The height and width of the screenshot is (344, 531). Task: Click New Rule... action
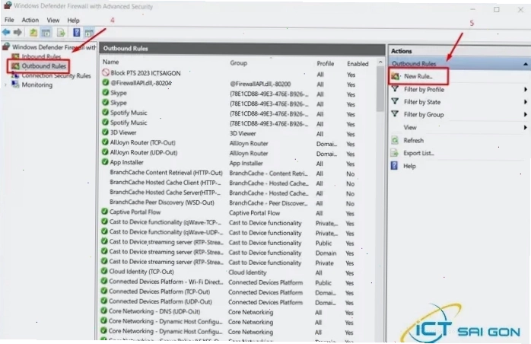pyautogui.click(x=418, y=76)
